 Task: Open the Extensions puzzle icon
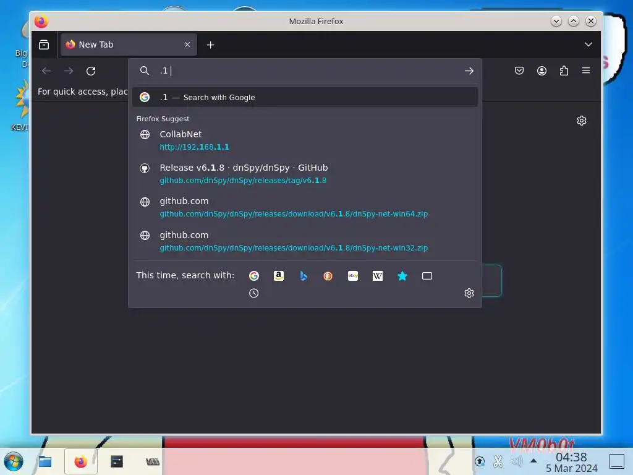point(564,71)
